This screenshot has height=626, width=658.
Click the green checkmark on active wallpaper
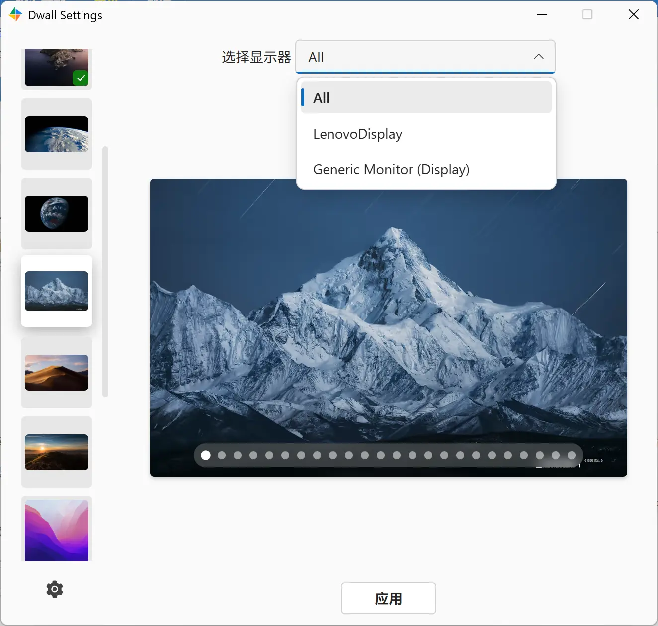[80, 78]
